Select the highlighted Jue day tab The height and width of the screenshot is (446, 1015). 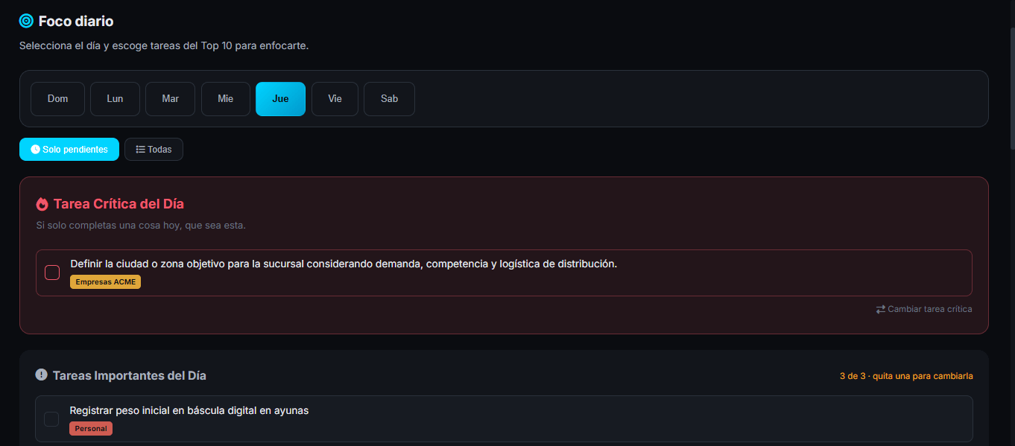(280, 99)
